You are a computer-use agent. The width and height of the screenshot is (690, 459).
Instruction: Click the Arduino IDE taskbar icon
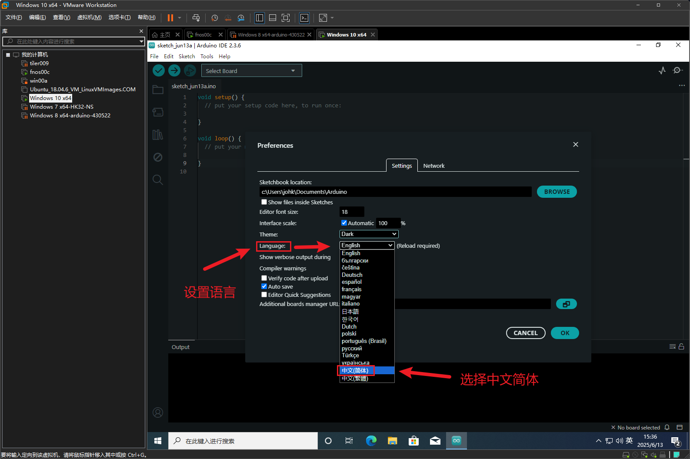point(456,441)
